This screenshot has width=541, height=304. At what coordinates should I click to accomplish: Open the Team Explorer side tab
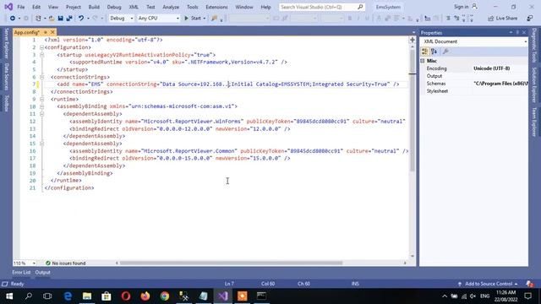click(x=534, y=122)
